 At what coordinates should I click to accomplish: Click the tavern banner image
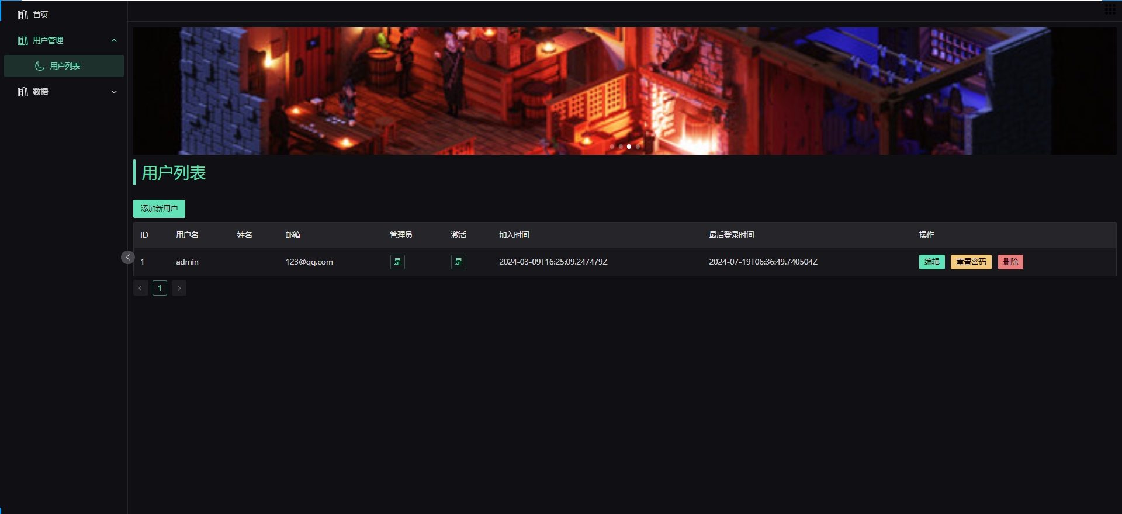[625, 91]
